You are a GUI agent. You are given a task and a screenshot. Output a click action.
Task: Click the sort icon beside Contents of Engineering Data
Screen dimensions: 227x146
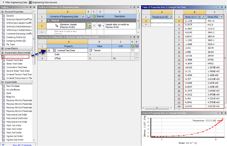point(83,16)
